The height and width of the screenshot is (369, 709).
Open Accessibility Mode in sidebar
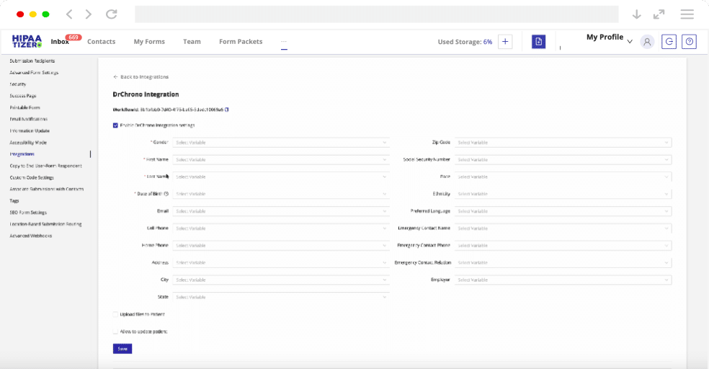[28, 143]
